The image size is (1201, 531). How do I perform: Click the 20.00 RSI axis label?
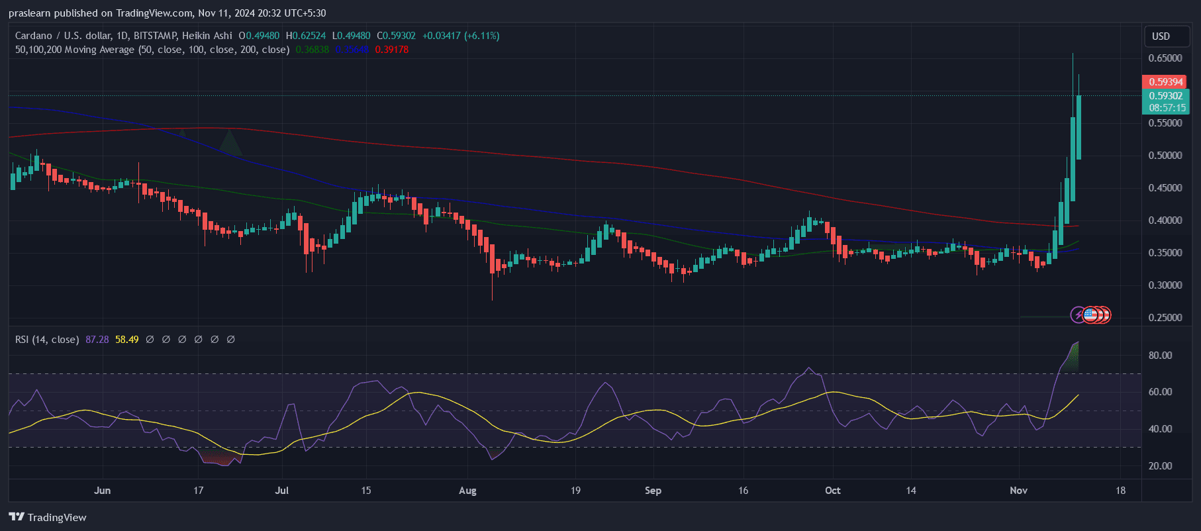[x=1160, y=466]
